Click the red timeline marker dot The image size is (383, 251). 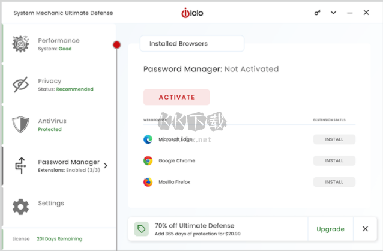(116, 44)
